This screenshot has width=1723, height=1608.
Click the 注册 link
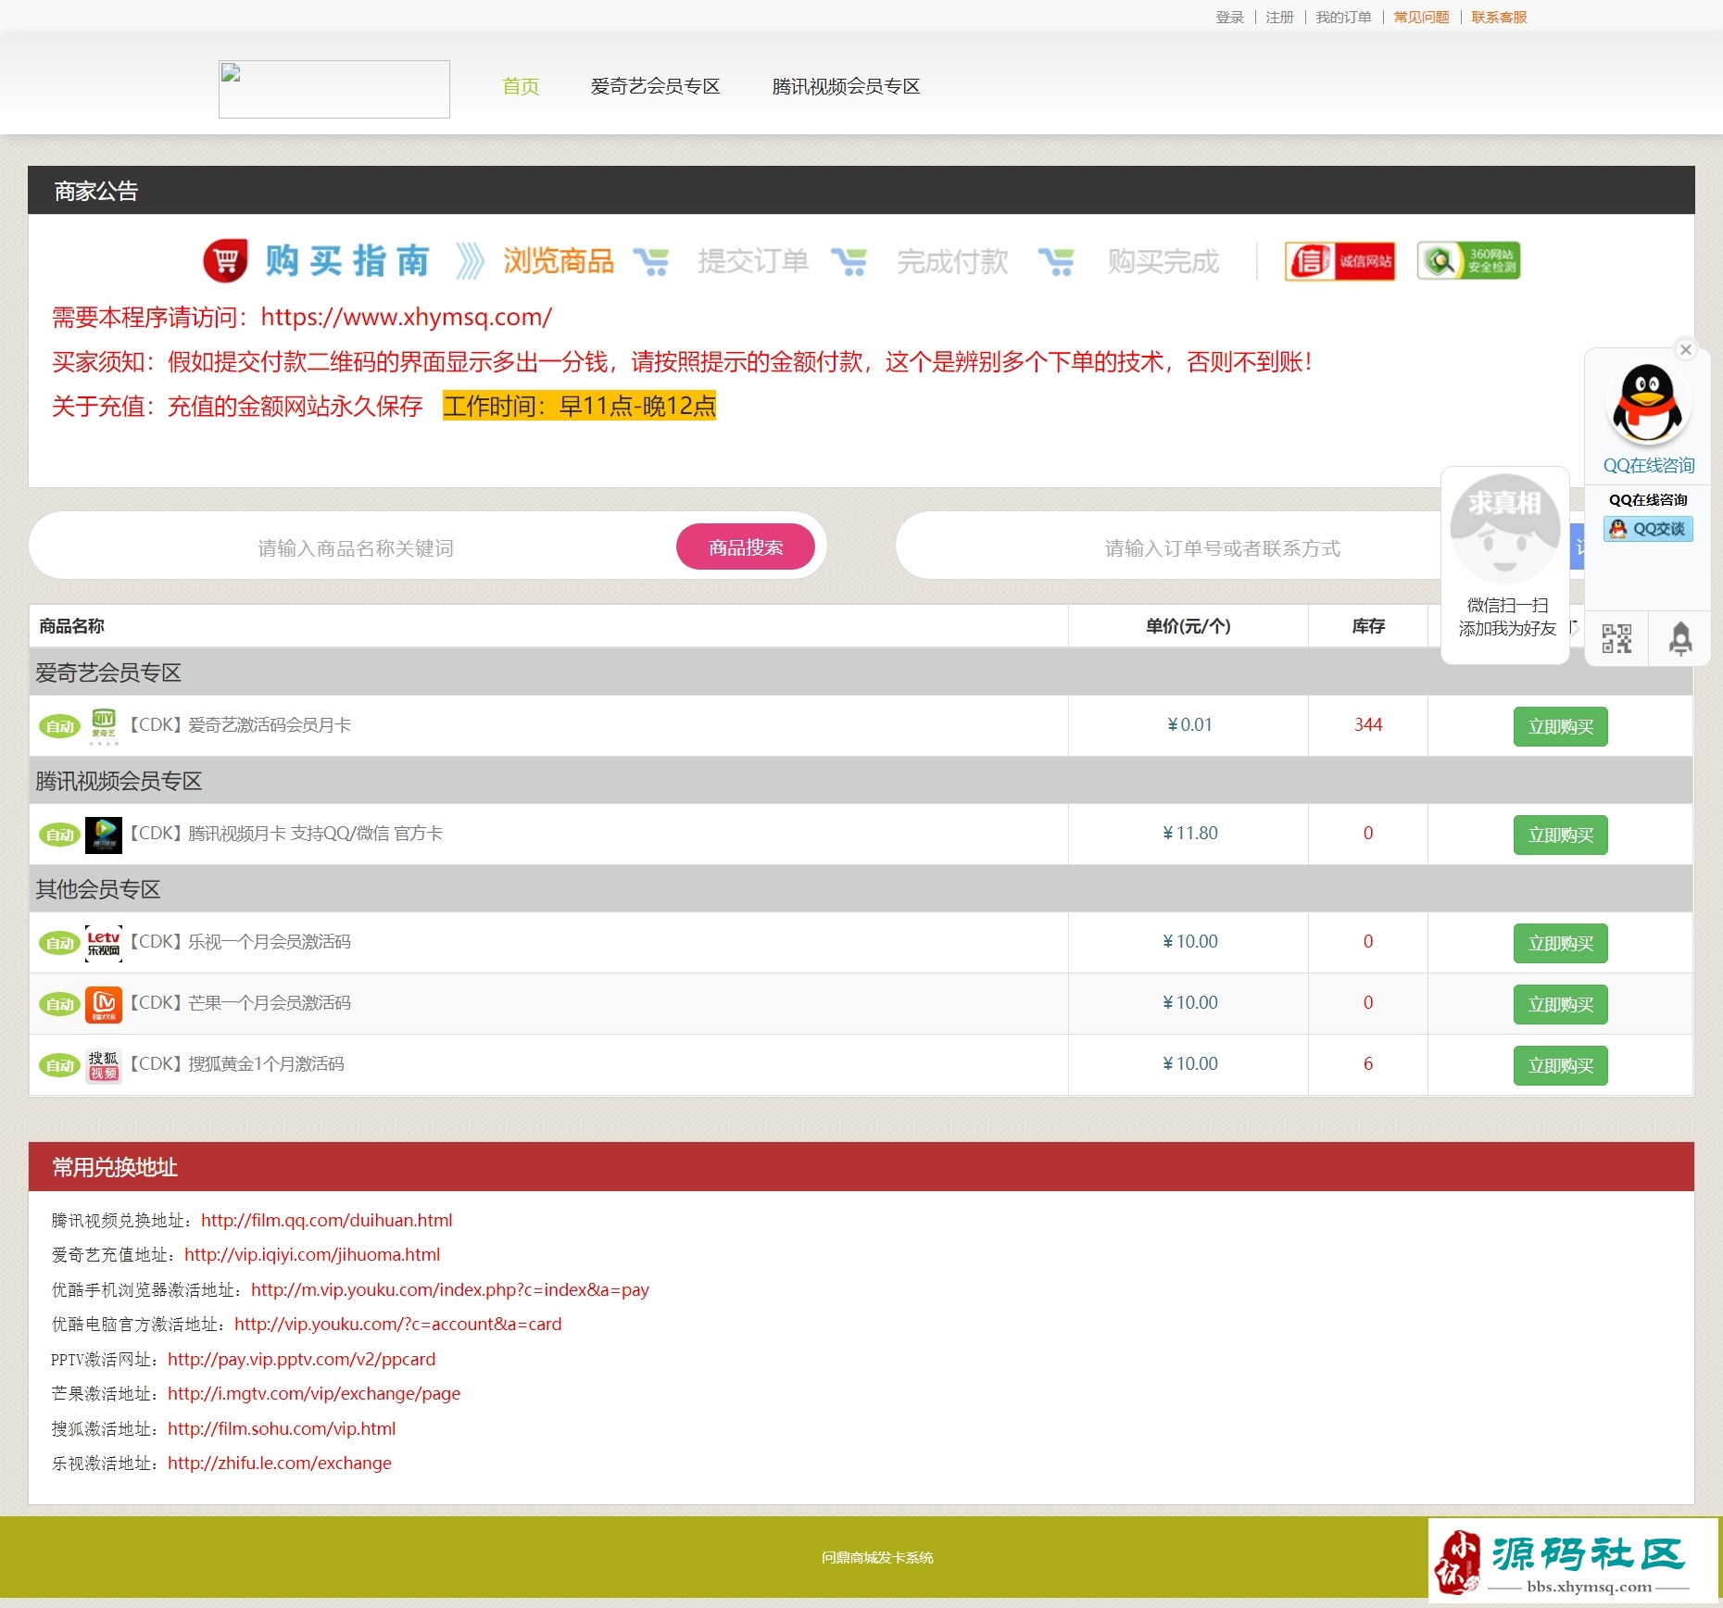click(x=1279, y=17)
